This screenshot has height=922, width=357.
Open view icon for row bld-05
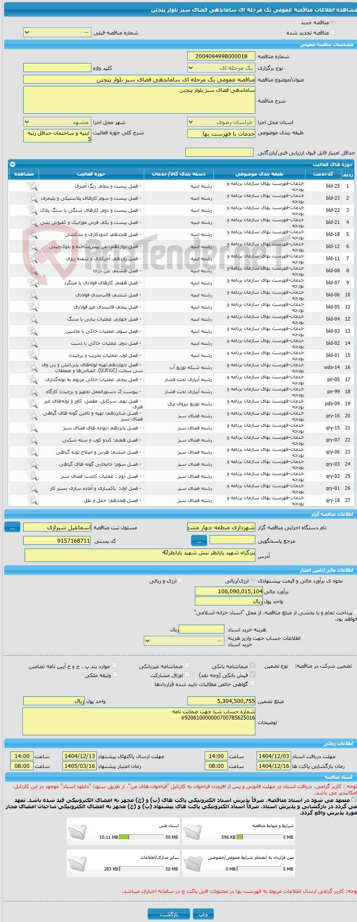(32, 307)
